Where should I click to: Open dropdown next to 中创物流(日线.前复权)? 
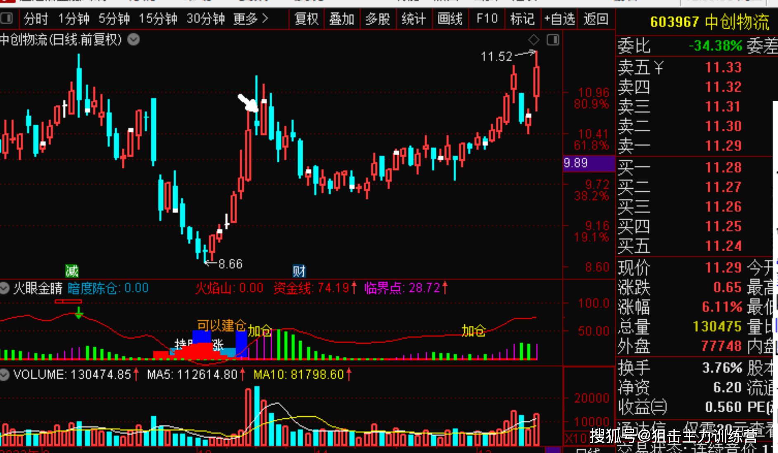click(x=133, y=40)
